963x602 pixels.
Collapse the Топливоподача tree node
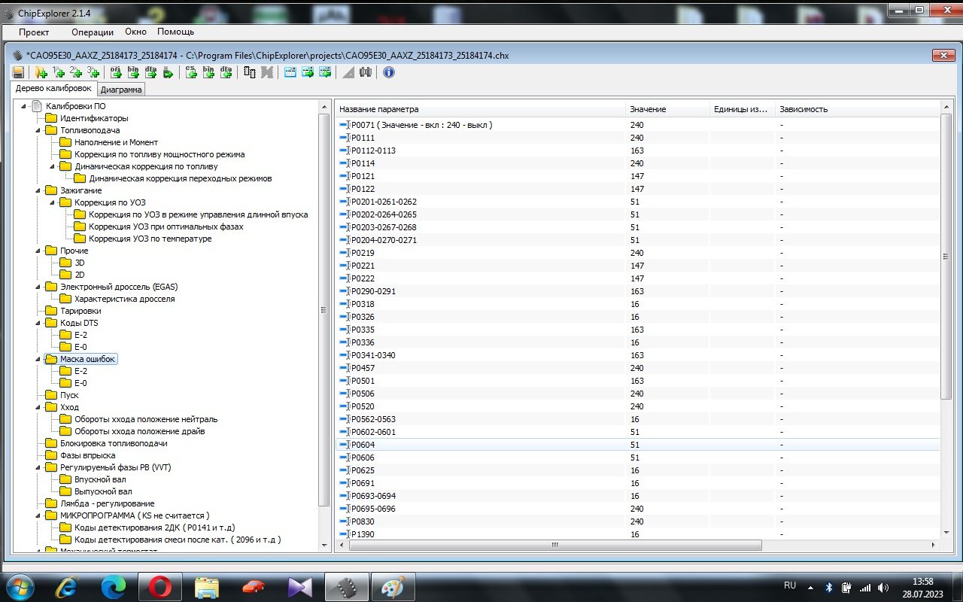37,130
